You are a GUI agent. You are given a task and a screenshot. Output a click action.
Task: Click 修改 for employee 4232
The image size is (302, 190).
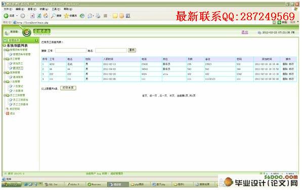291,64
